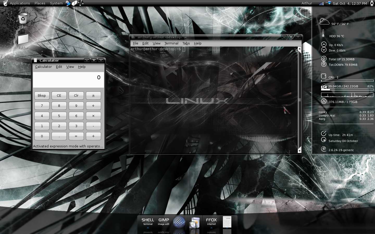Click the plus-minus sign button in Calculator
Image resolution: width=375 pixels, height=234 pixels.
pyautogui.click(x=93, y=95)
